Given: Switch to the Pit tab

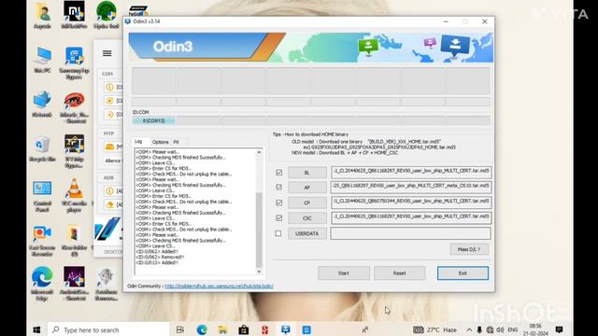Looking at the screenshot, I should coord(177,142).
